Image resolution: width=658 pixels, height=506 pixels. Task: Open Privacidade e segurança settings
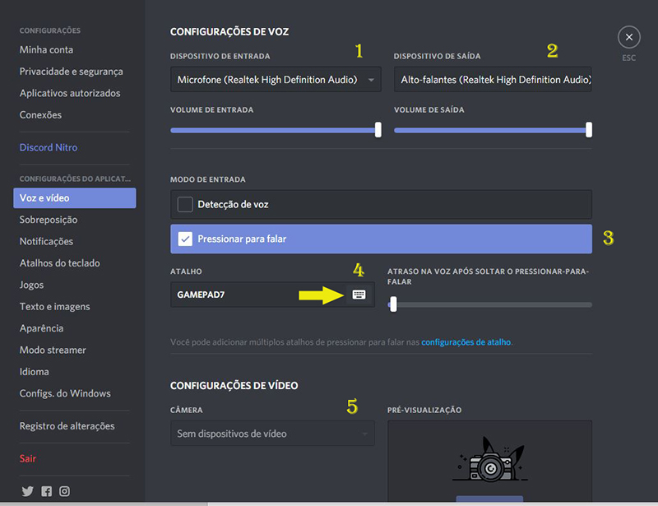pyautogui.click(x=71, y=72)
